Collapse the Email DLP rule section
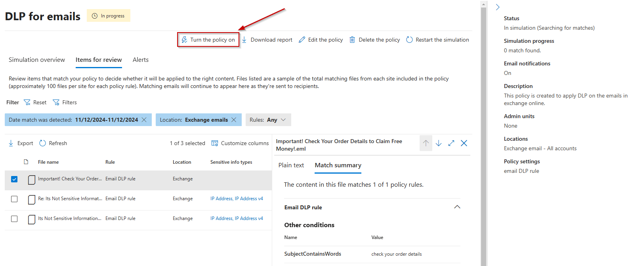Screen dimensions: 630x266 coord(457,207)
